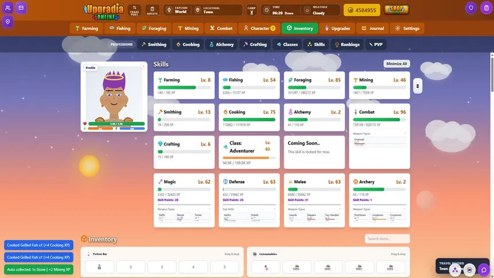Click the sparkle icon near Travel Paused
The height and width of the screenshot is (278, 494).
coord(455,270)
